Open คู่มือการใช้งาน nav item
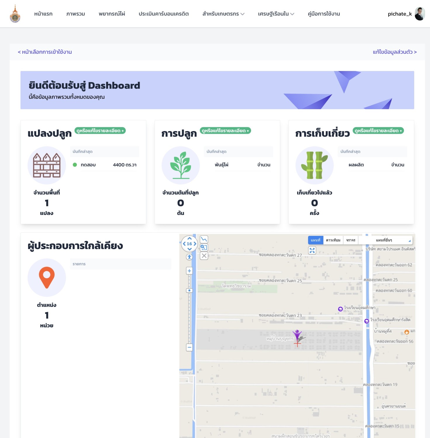Screen dimensions: 430x438 pos(324,14)
